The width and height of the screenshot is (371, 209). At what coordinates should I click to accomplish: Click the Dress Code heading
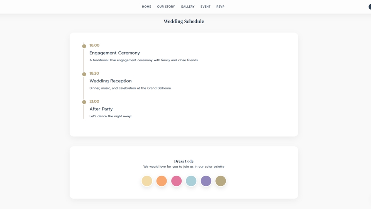pos(184,161)
